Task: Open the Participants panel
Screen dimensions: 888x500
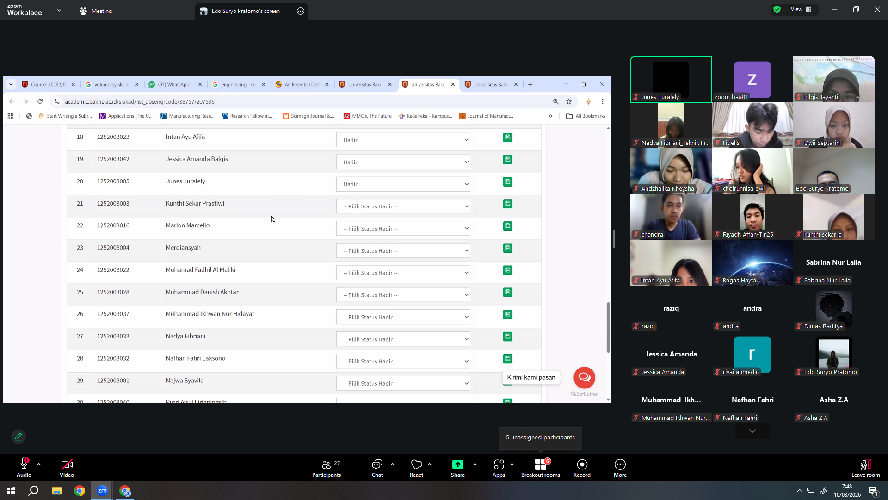Action: 327,468
